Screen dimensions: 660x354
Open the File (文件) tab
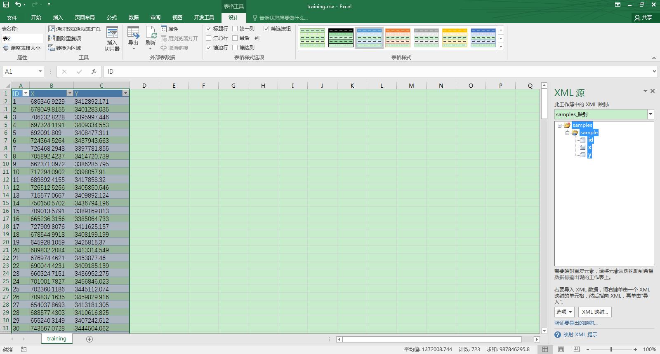pos(12,18)
